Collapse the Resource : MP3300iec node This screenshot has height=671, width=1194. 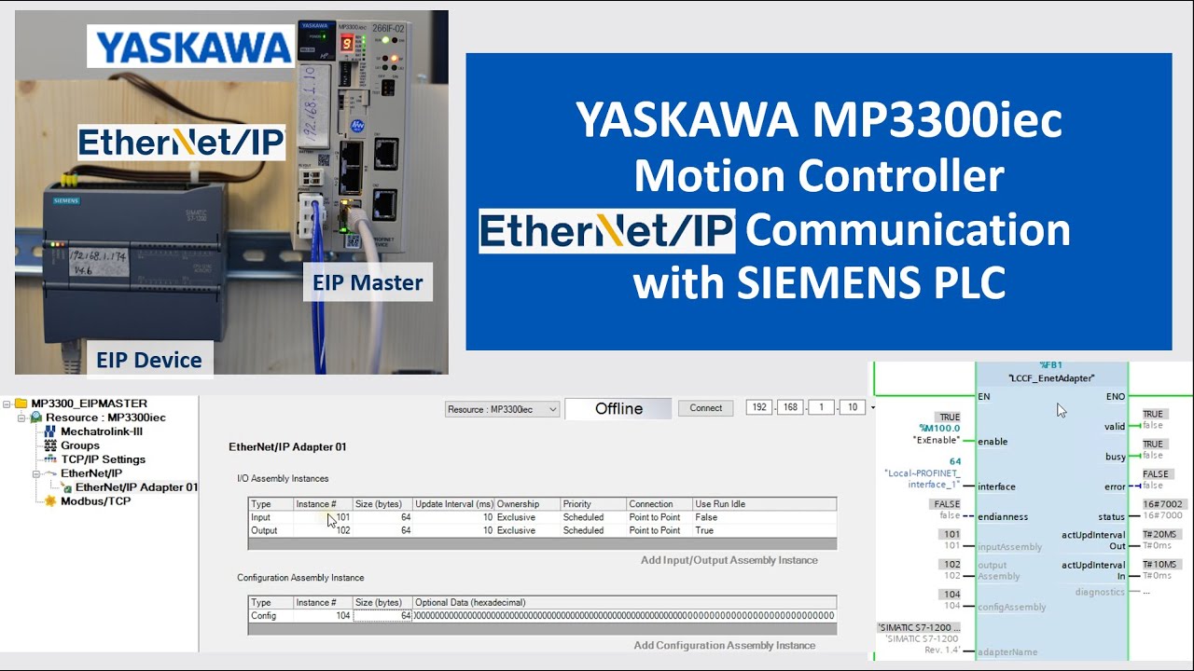point(21,418)
